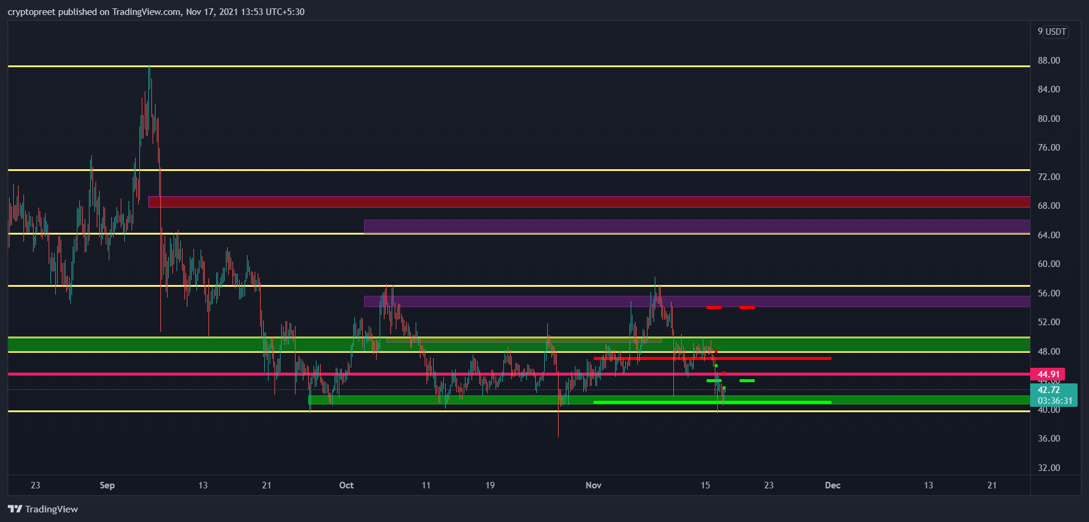1089x522 pixels.
Task: Select the green zone rectangle near 49
Action: point(519,344)
